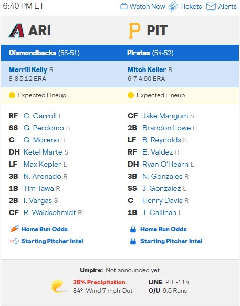
Task: Open Ryan O'Hearn player page
Action: pos(165,164)
